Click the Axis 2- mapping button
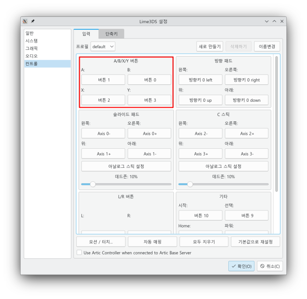307x299 pixels. [x=201, y=134]
